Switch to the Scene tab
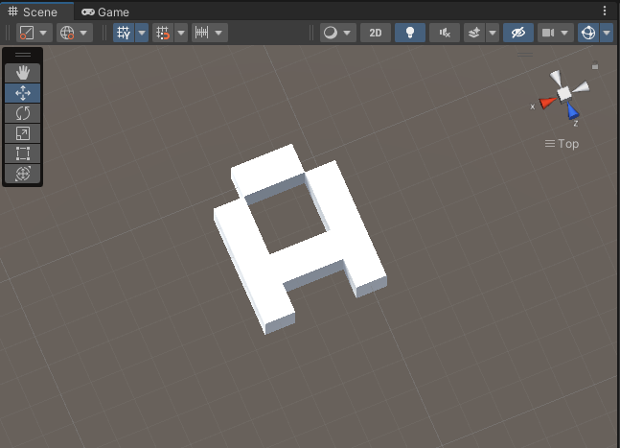 click(34, 12)
